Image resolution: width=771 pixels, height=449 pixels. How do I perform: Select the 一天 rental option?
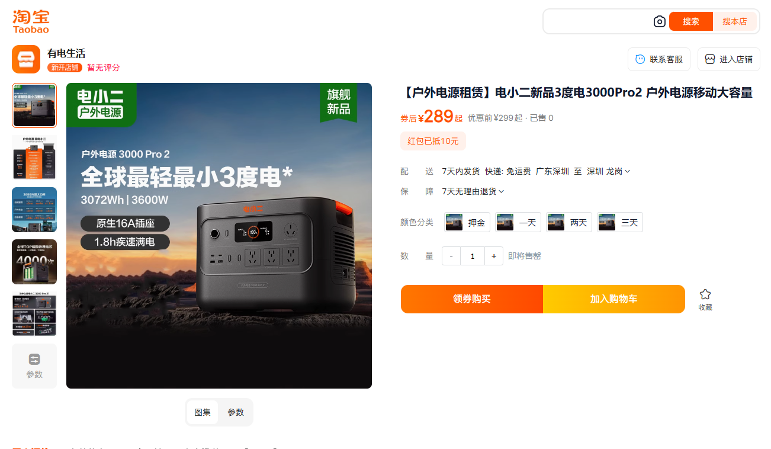(518, 222)
